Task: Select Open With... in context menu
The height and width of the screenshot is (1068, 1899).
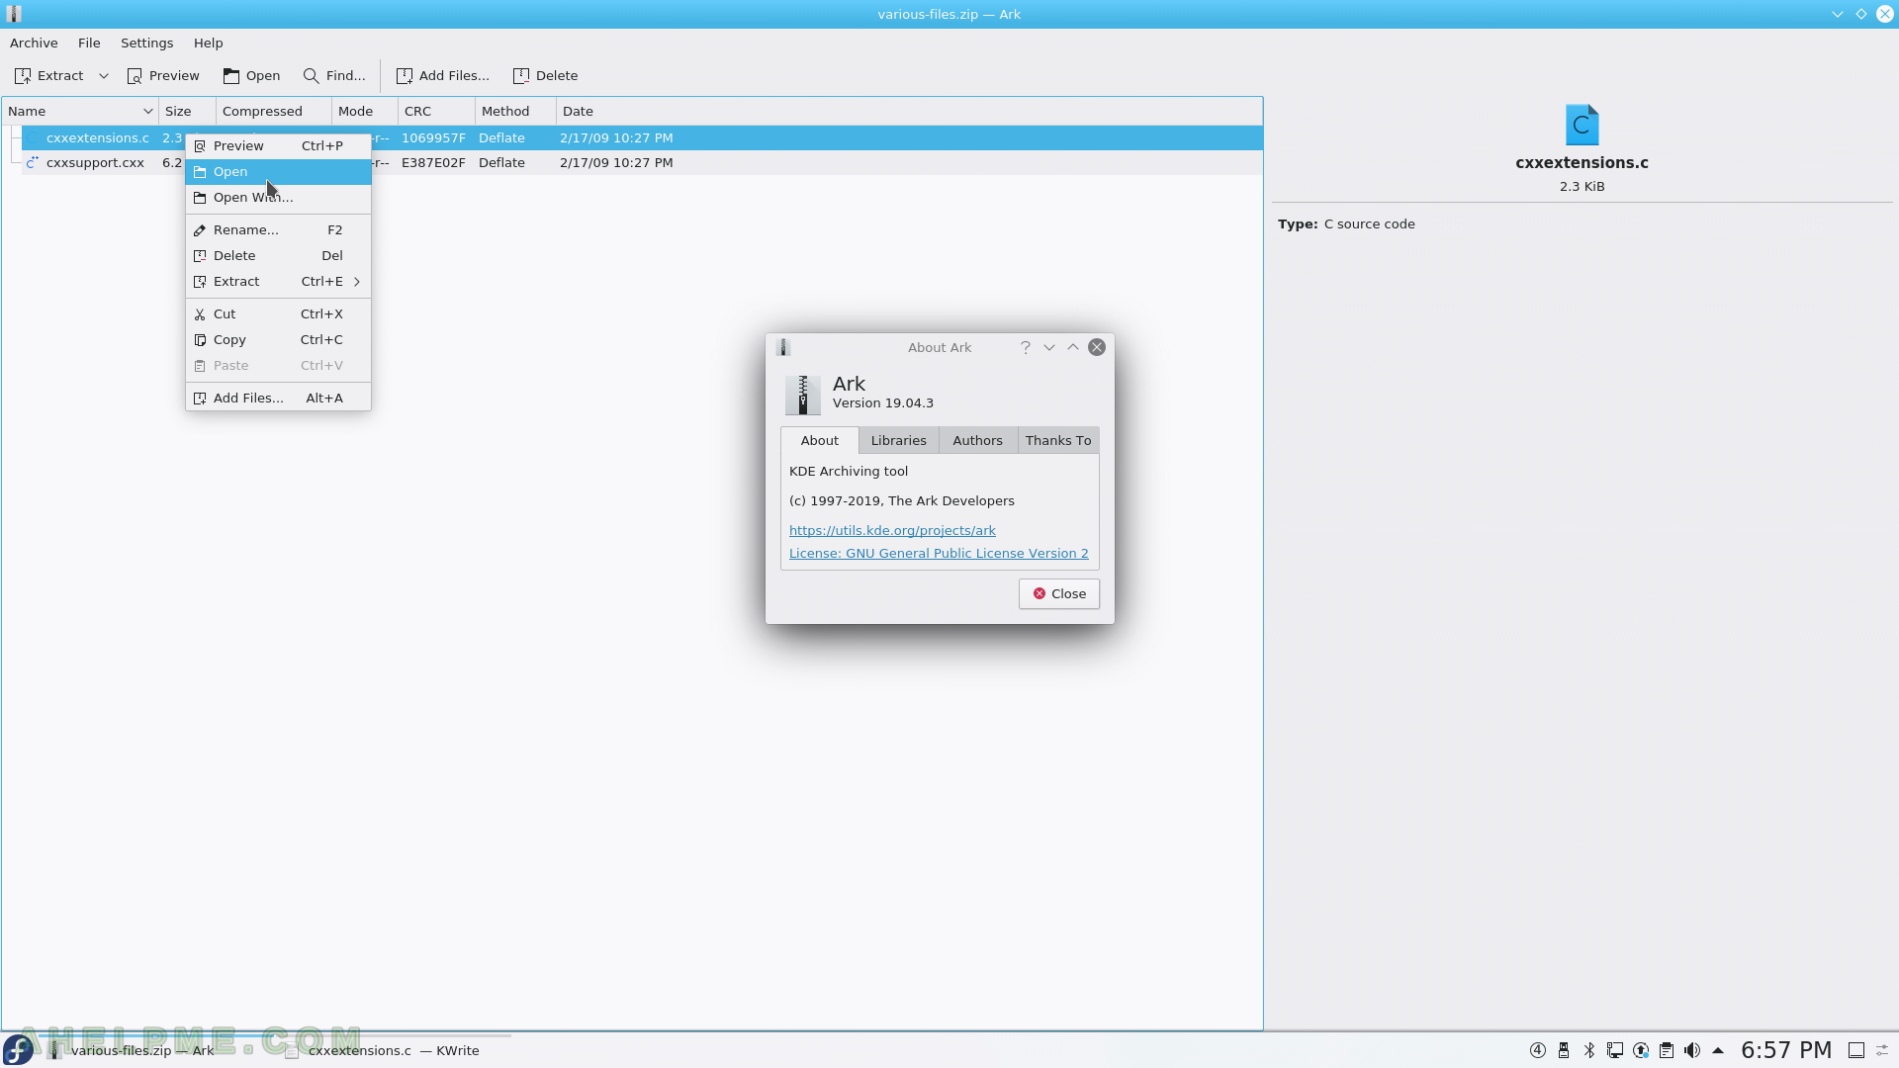Action: click(278, 198)
